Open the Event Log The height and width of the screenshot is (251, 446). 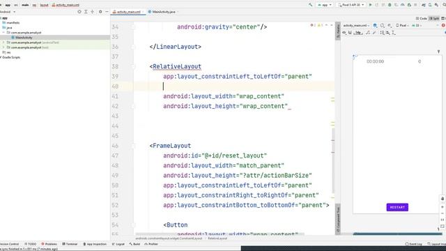click(x=413, y=244)
